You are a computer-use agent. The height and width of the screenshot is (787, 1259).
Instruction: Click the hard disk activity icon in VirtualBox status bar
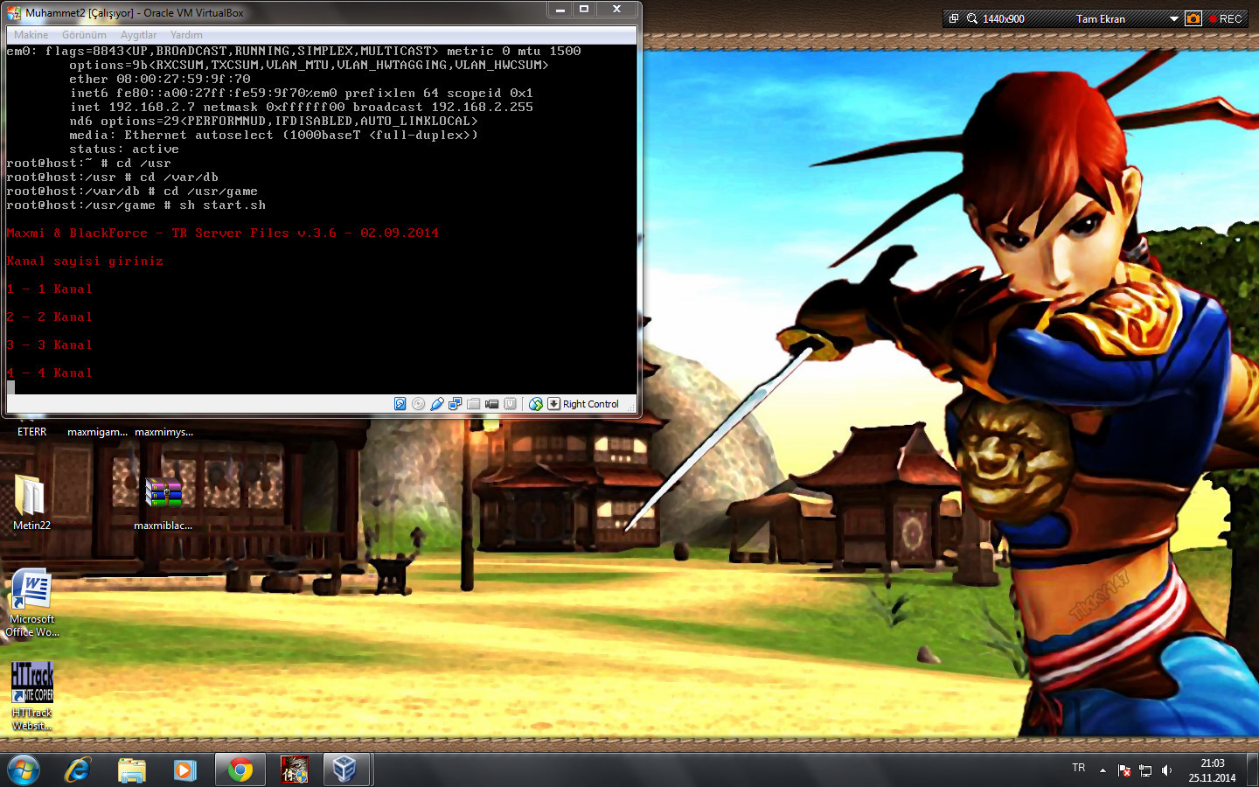click(400, 404)
